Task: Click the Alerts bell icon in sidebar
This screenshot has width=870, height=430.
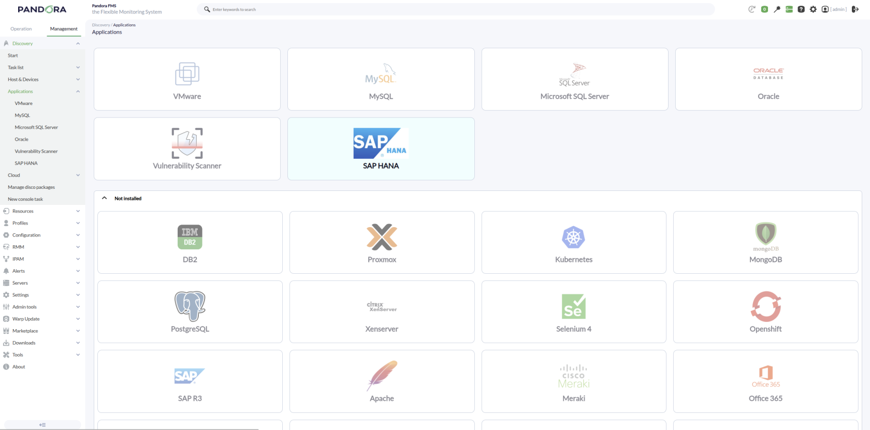Action: click(6, 271)
